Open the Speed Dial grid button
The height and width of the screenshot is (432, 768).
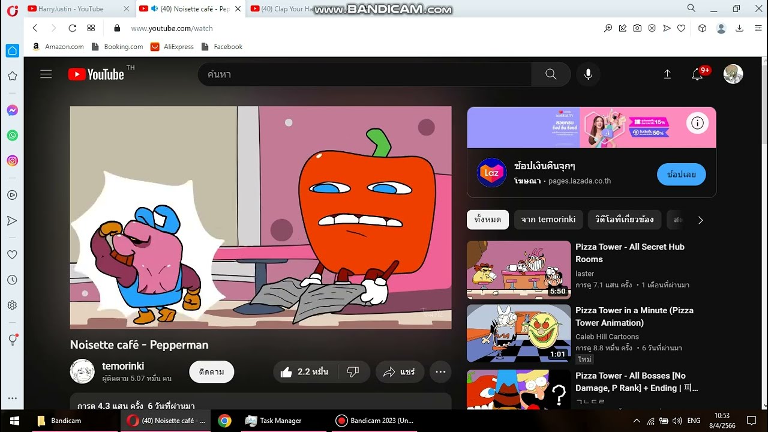click(91, 28)
